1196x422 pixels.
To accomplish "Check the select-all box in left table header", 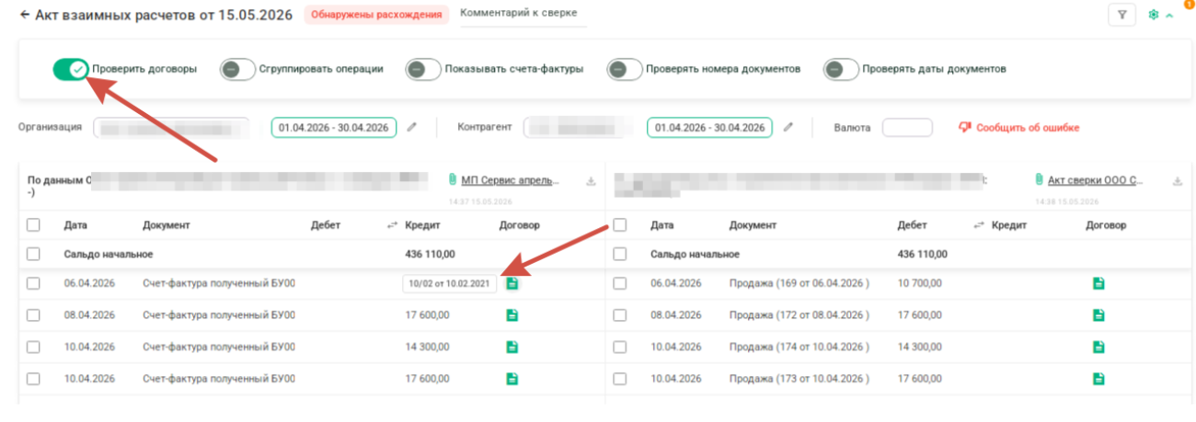I will click(33, 224).
